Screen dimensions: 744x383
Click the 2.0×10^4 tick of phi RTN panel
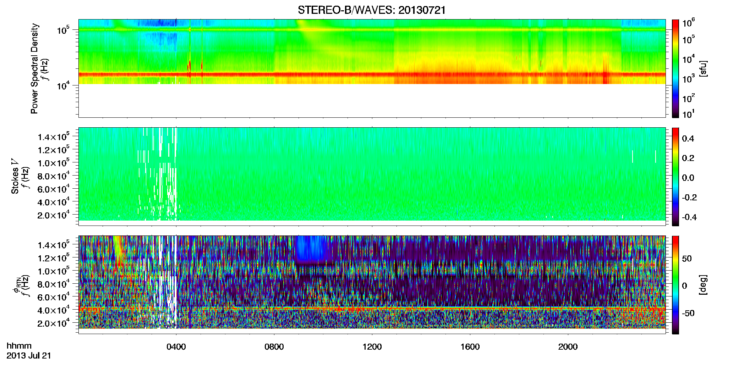(x=54, y=323)
